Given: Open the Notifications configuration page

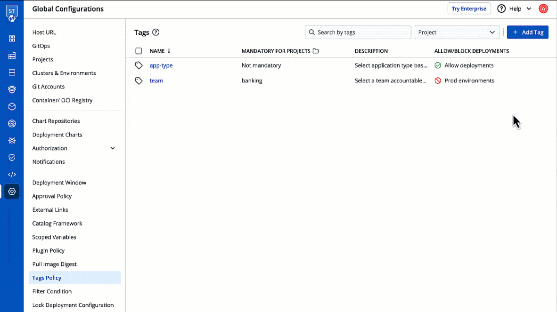Looking at the screenshot, I should [48, 161].
